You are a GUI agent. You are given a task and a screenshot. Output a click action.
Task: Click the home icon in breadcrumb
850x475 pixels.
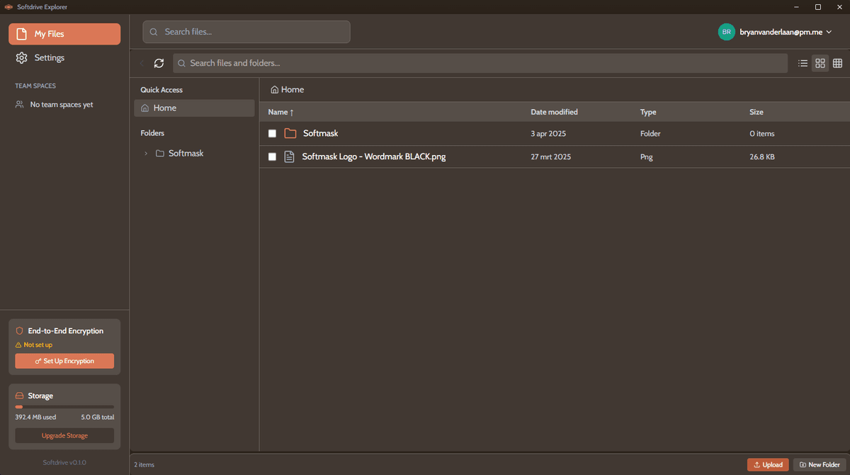click(274, 90)
